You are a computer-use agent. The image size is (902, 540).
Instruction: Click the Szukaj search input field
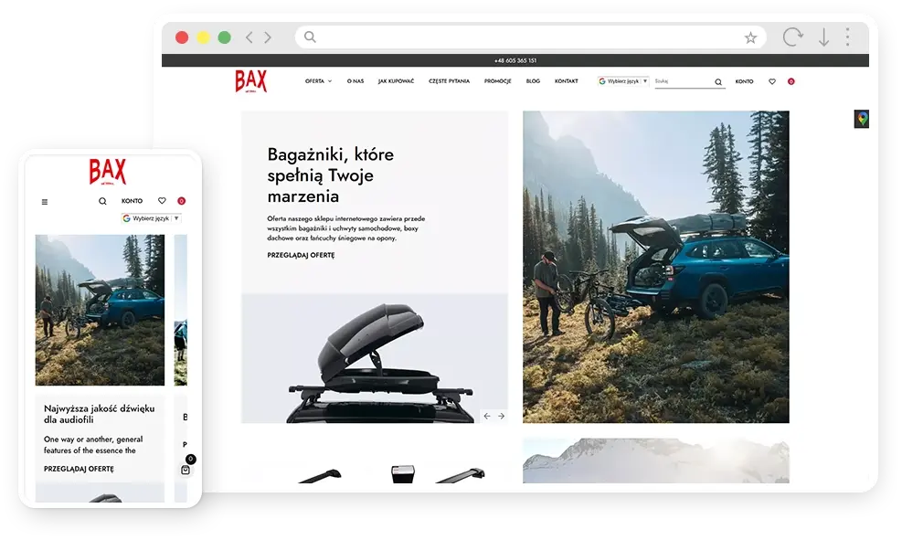tap(681, 81)
